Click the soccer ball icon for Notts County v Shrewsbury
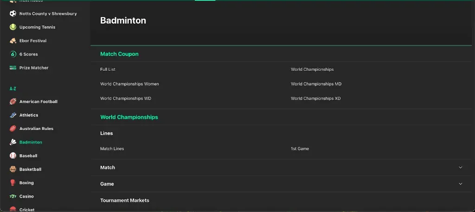 (x=13, y=14)
